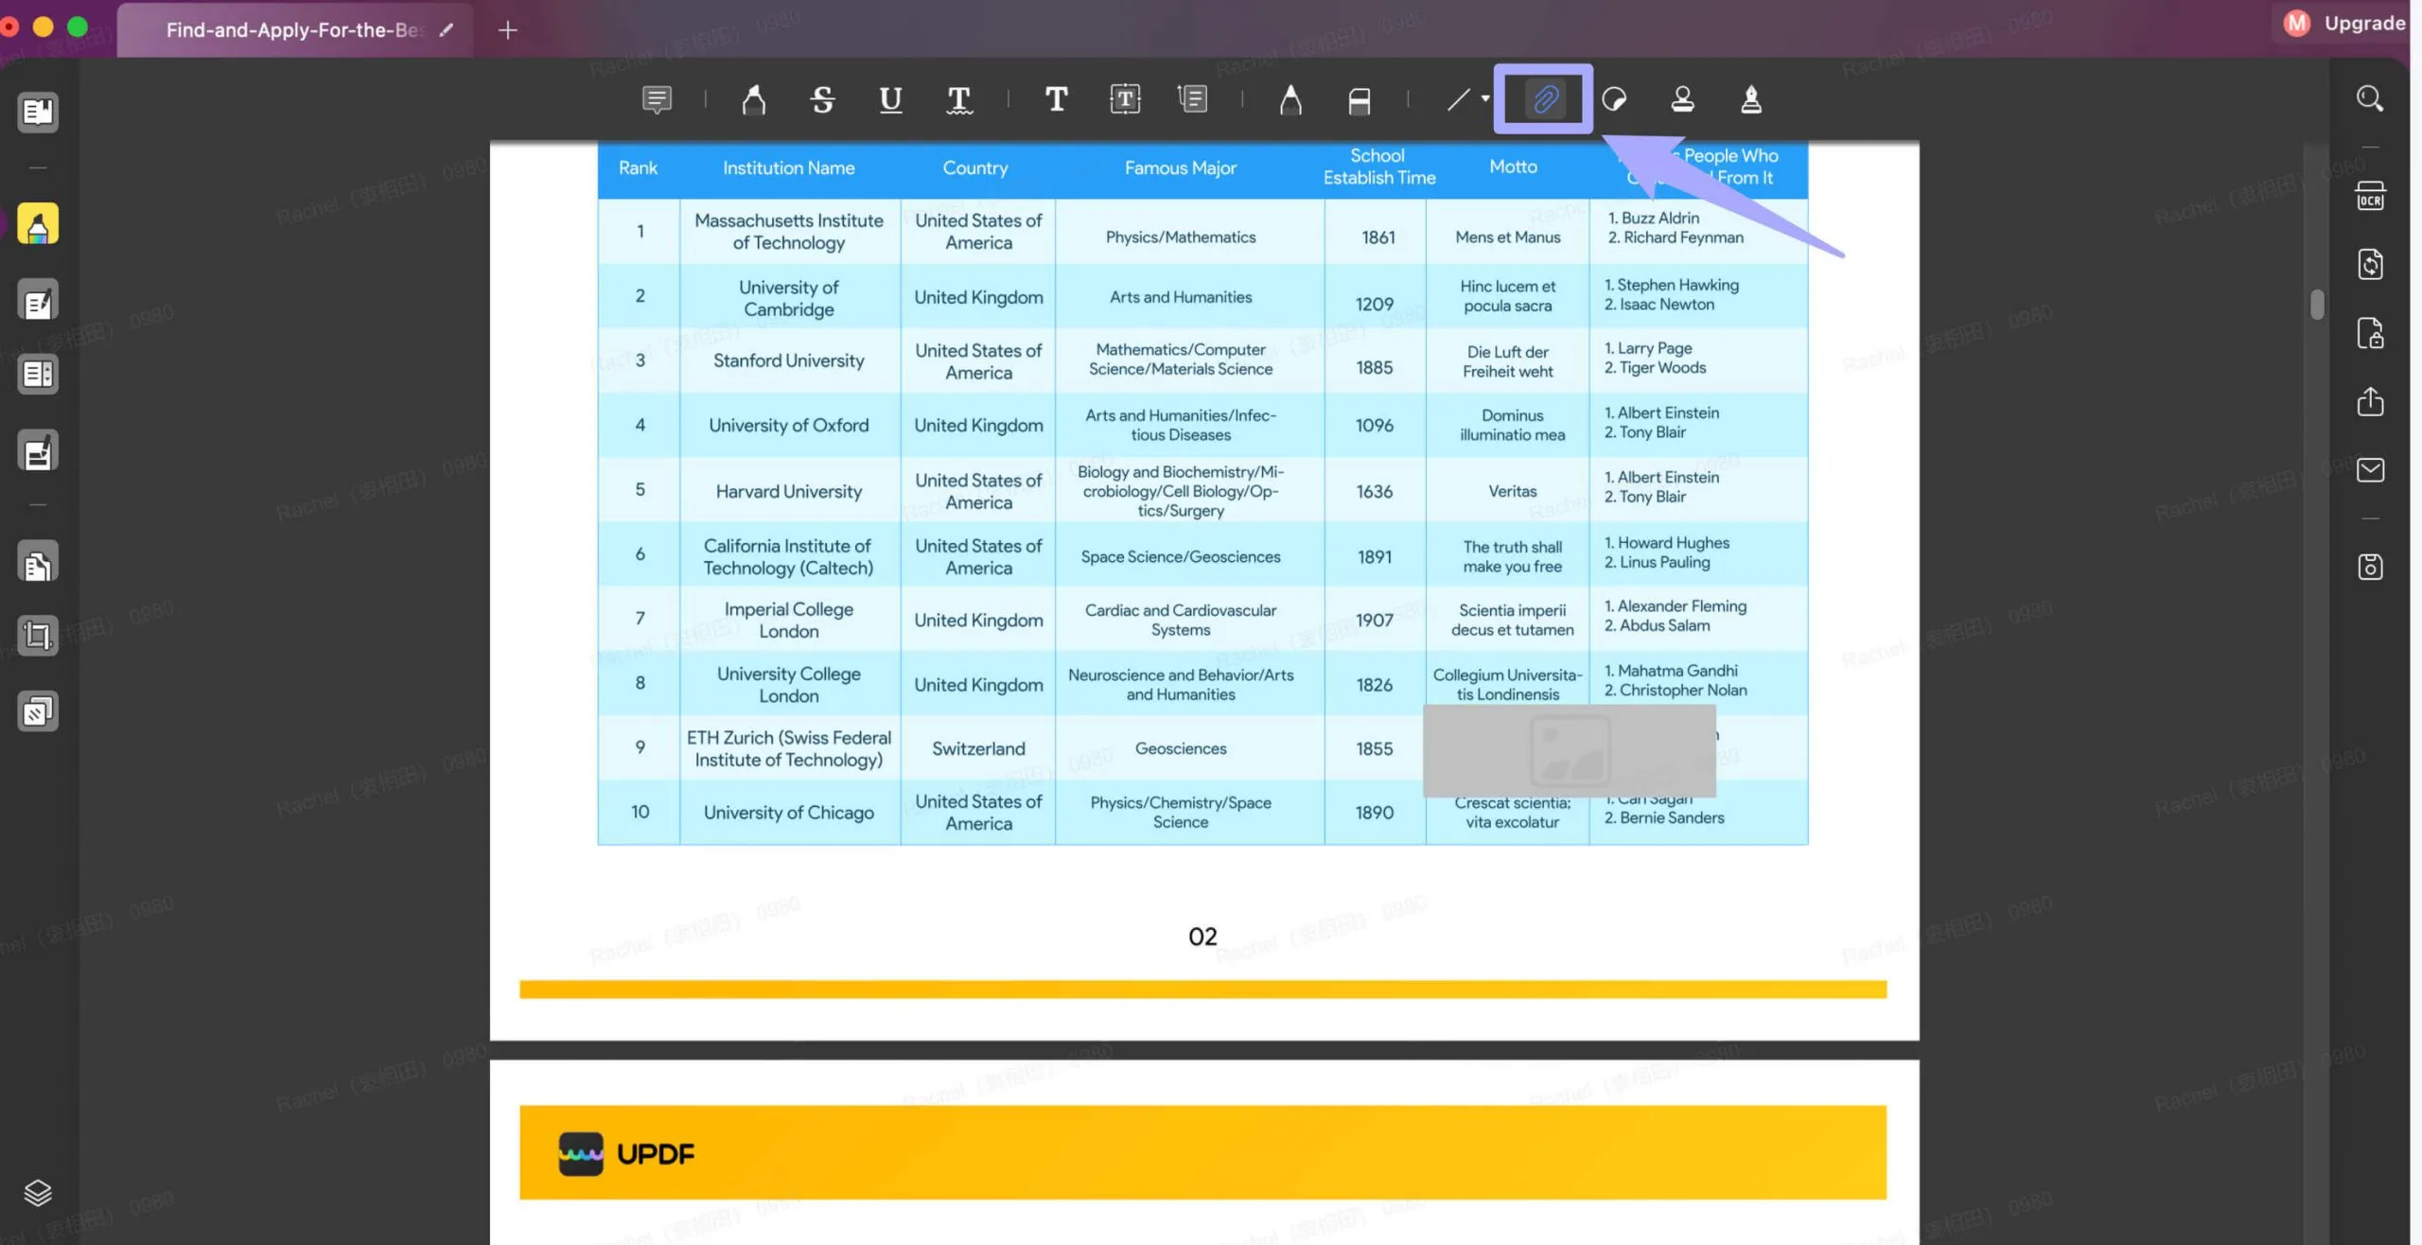2422x1245 pixels.
Task: Open the protect PDF lock icon
Action: 2370,333
